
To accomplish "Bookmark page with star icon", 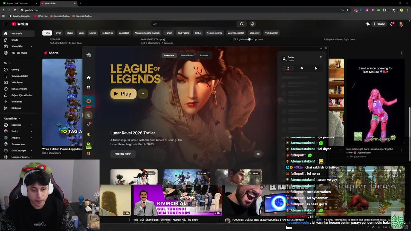I will pos(347,10).
